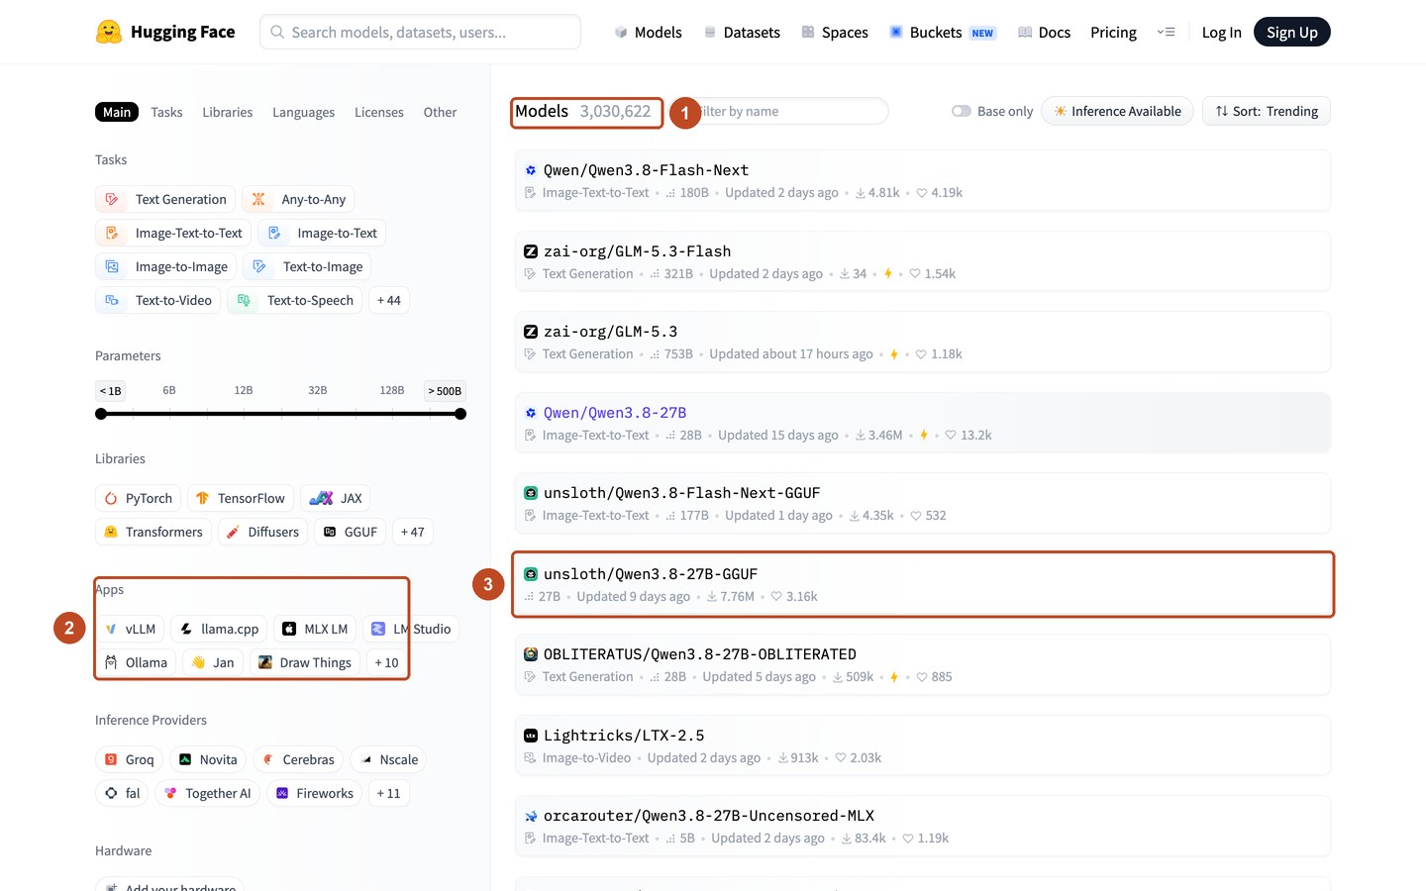Filter by Transformers library
The height and width of the screenshot is (891, 1426).
(153, 532)
